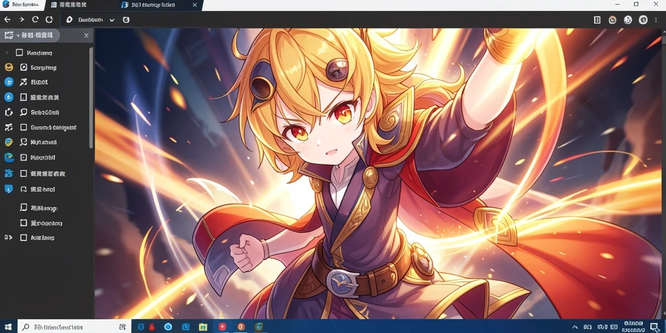Open the green-blue globe app on the taskbar
Image resolution: width=666 pixels, height=333 pixels.
(259, 326)
